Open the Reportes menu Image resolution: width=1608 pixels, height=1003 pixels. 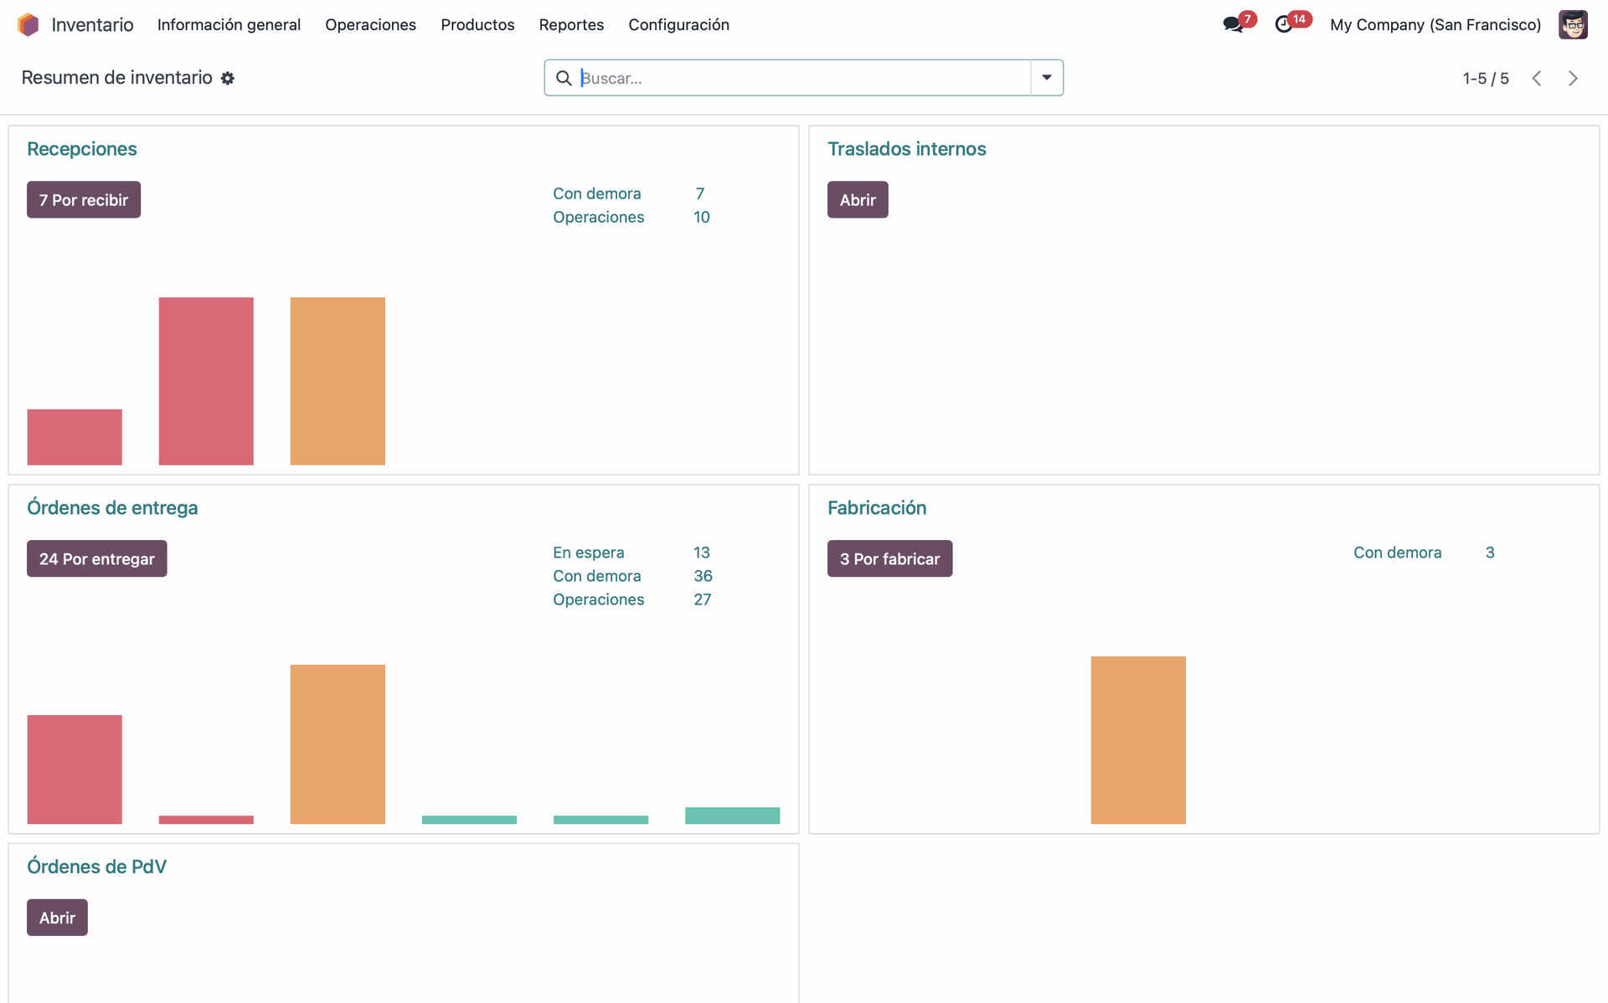571,25
